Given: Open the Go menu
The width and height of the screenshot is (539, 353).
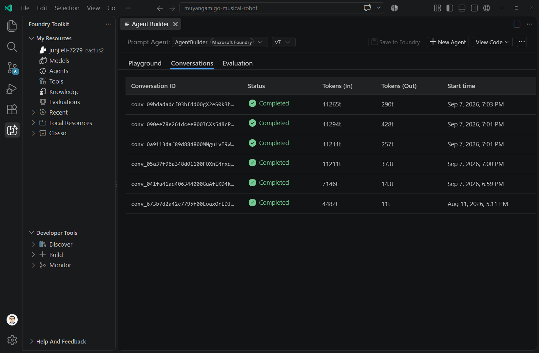Looking at the screenshot, I should (111, 8).
